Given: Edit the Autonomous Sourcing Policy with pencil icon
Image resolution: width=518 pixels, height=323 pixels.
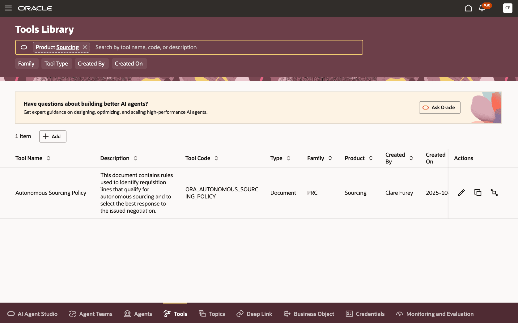Looking at the screenshot, I should (461, 192).
